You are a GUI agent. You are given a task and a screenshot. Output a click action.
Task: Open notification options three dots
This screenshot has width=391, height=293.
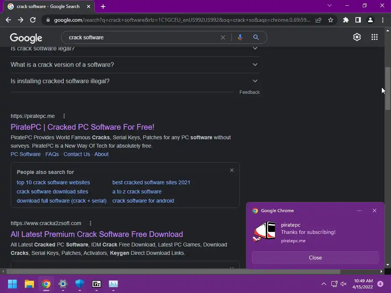[359, 211]
